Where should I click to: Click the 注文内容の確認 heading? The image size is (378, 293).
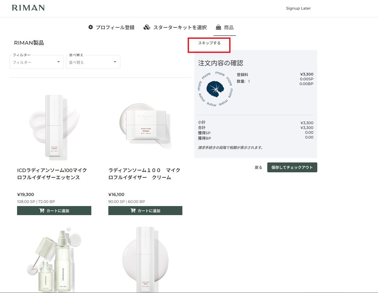click(221, 63)
